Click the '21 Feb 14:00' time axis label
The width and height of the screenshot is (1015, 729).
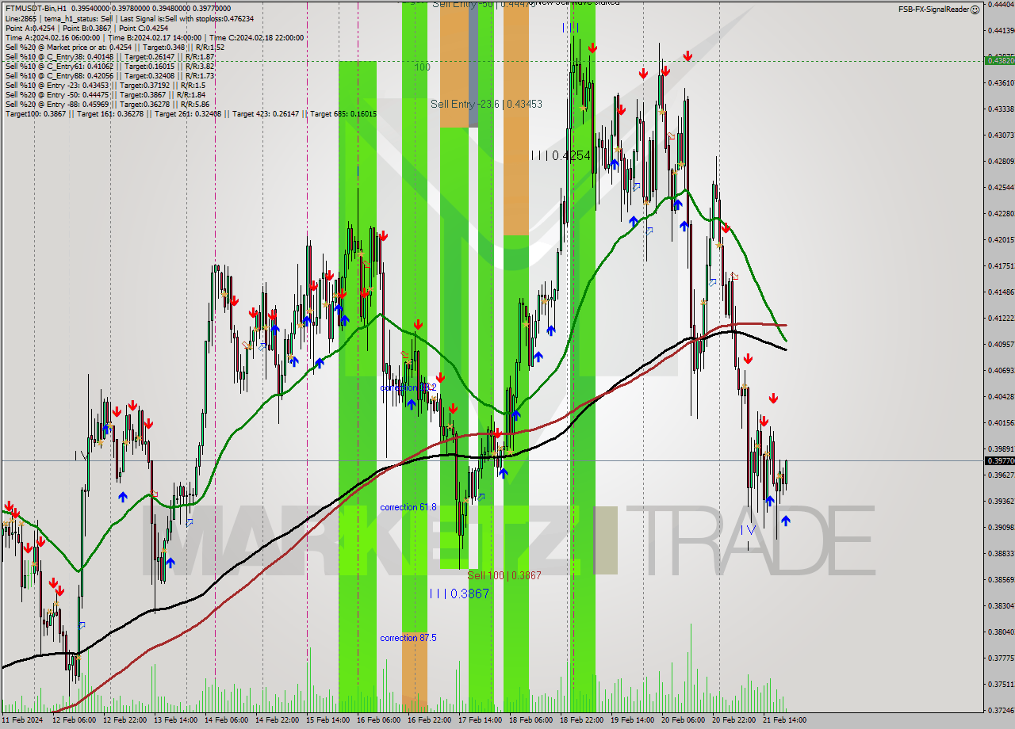coord(784,720)
